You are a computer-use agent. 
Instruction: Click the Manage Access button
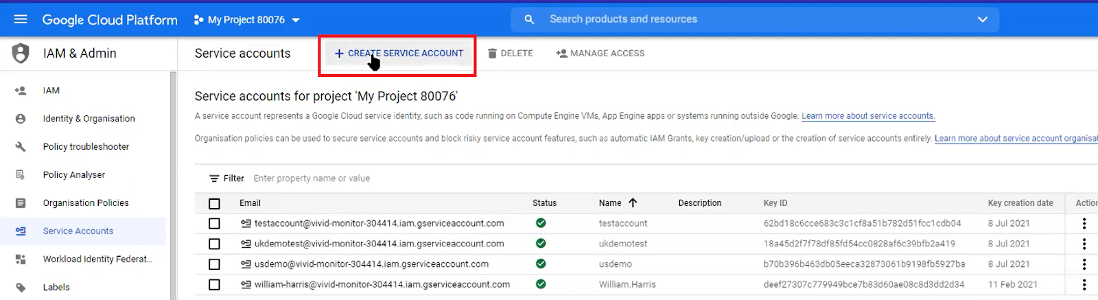(600, 53)
